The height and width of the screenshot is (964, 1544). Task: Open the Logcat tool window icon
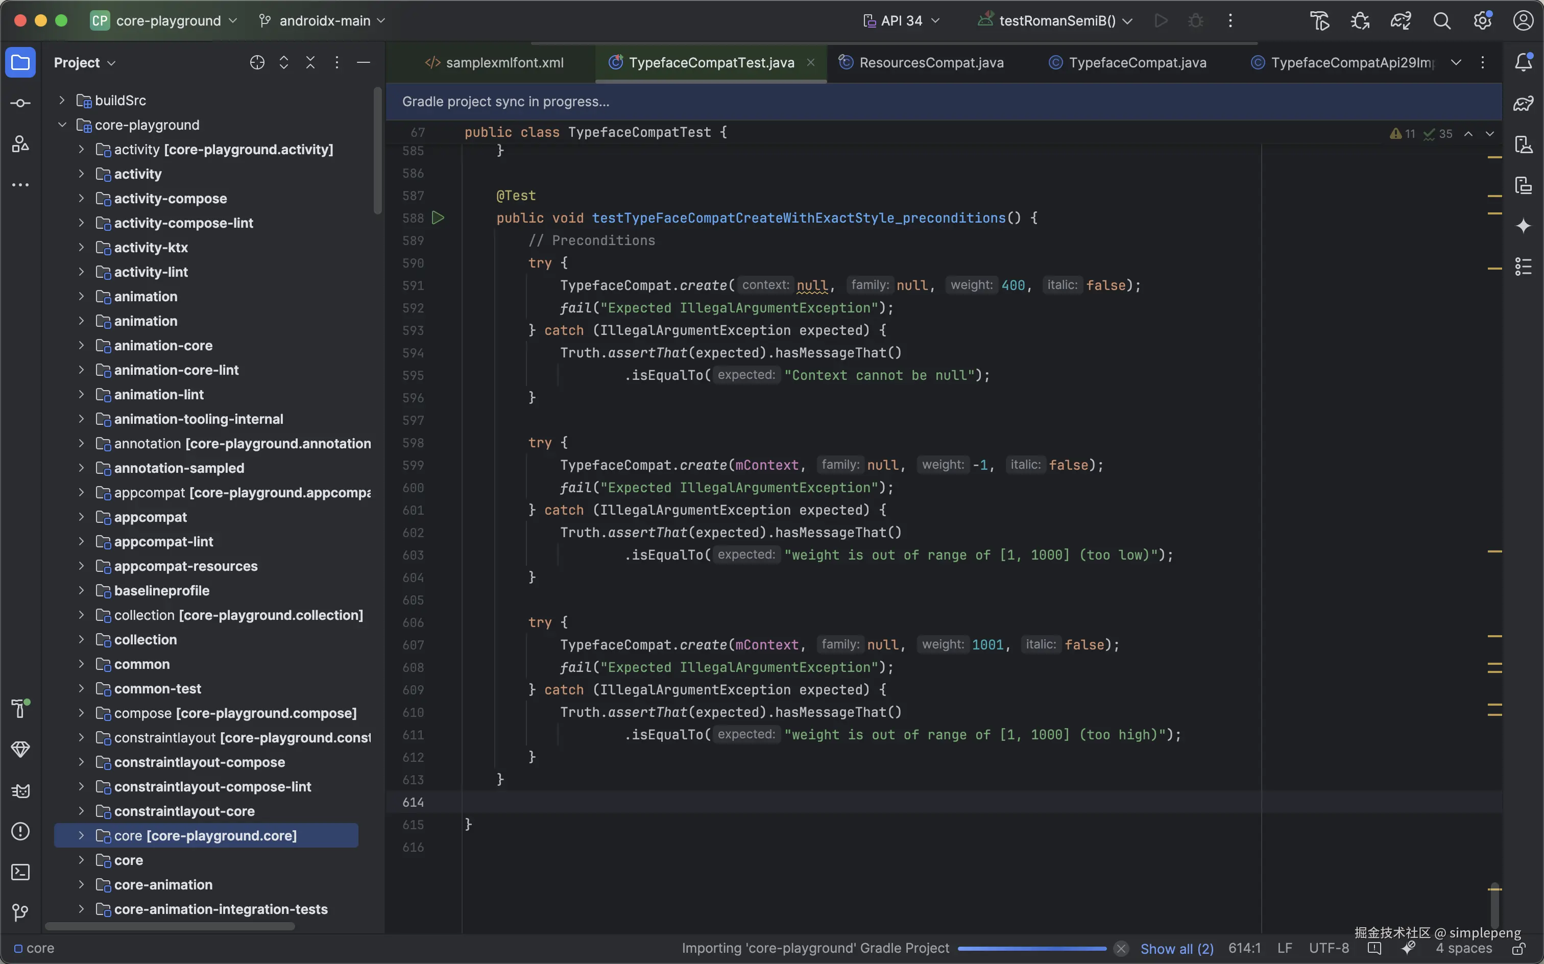click(x=20, y=791)
